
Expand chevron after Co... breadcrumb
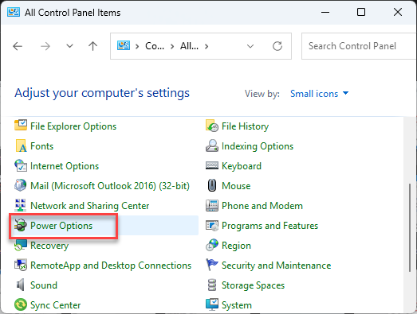172,47
